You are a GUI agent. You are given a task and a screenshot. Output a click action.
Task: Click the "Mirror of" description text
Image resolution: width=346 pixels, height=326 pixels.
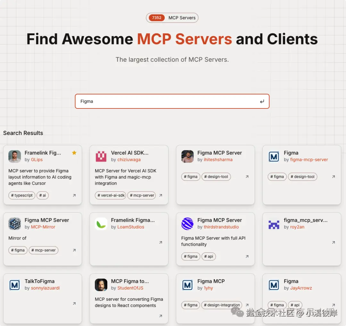(x=17, y=238)
